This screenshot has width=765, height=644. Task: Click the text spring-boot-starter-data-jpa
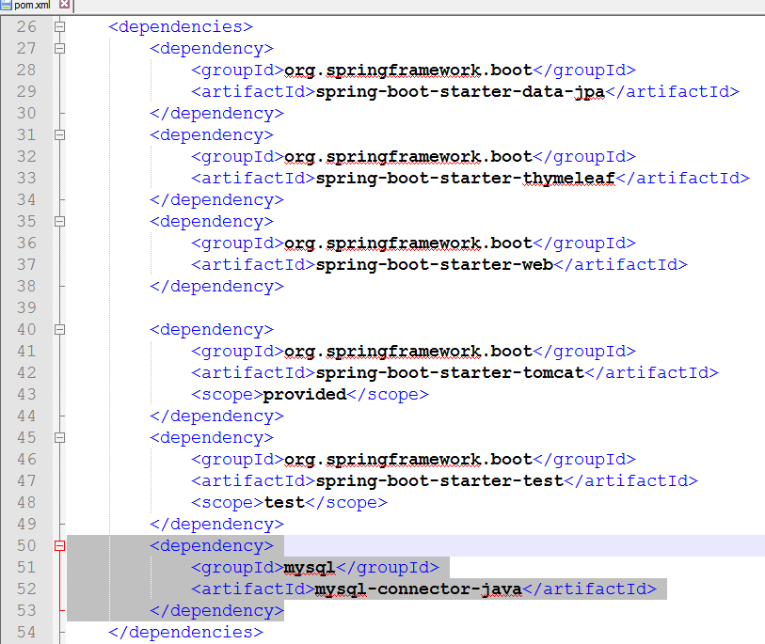(x=460, y=91)
